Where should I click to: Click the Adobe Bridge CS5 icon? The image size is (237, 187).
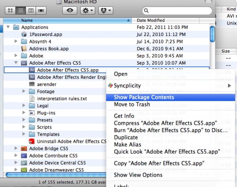point(24,149)
